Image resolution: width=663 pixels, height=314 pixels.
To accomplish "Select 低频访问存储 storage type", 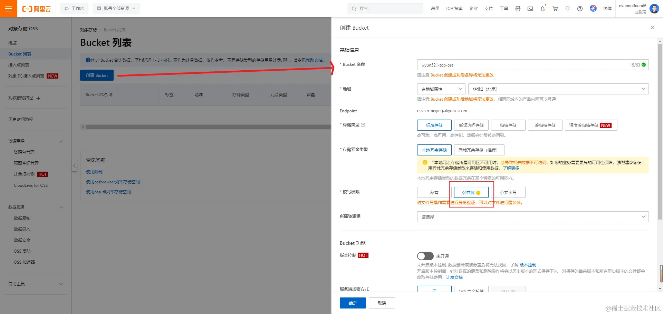I will (471, 125).
